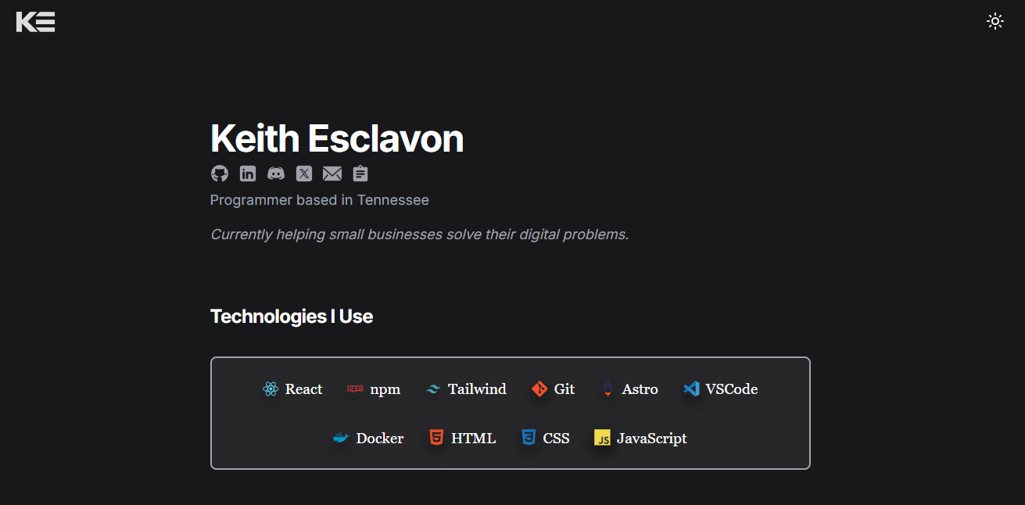Click the npm technology badge
Viewport: 1025px width, 505px height.
point(374,389)
